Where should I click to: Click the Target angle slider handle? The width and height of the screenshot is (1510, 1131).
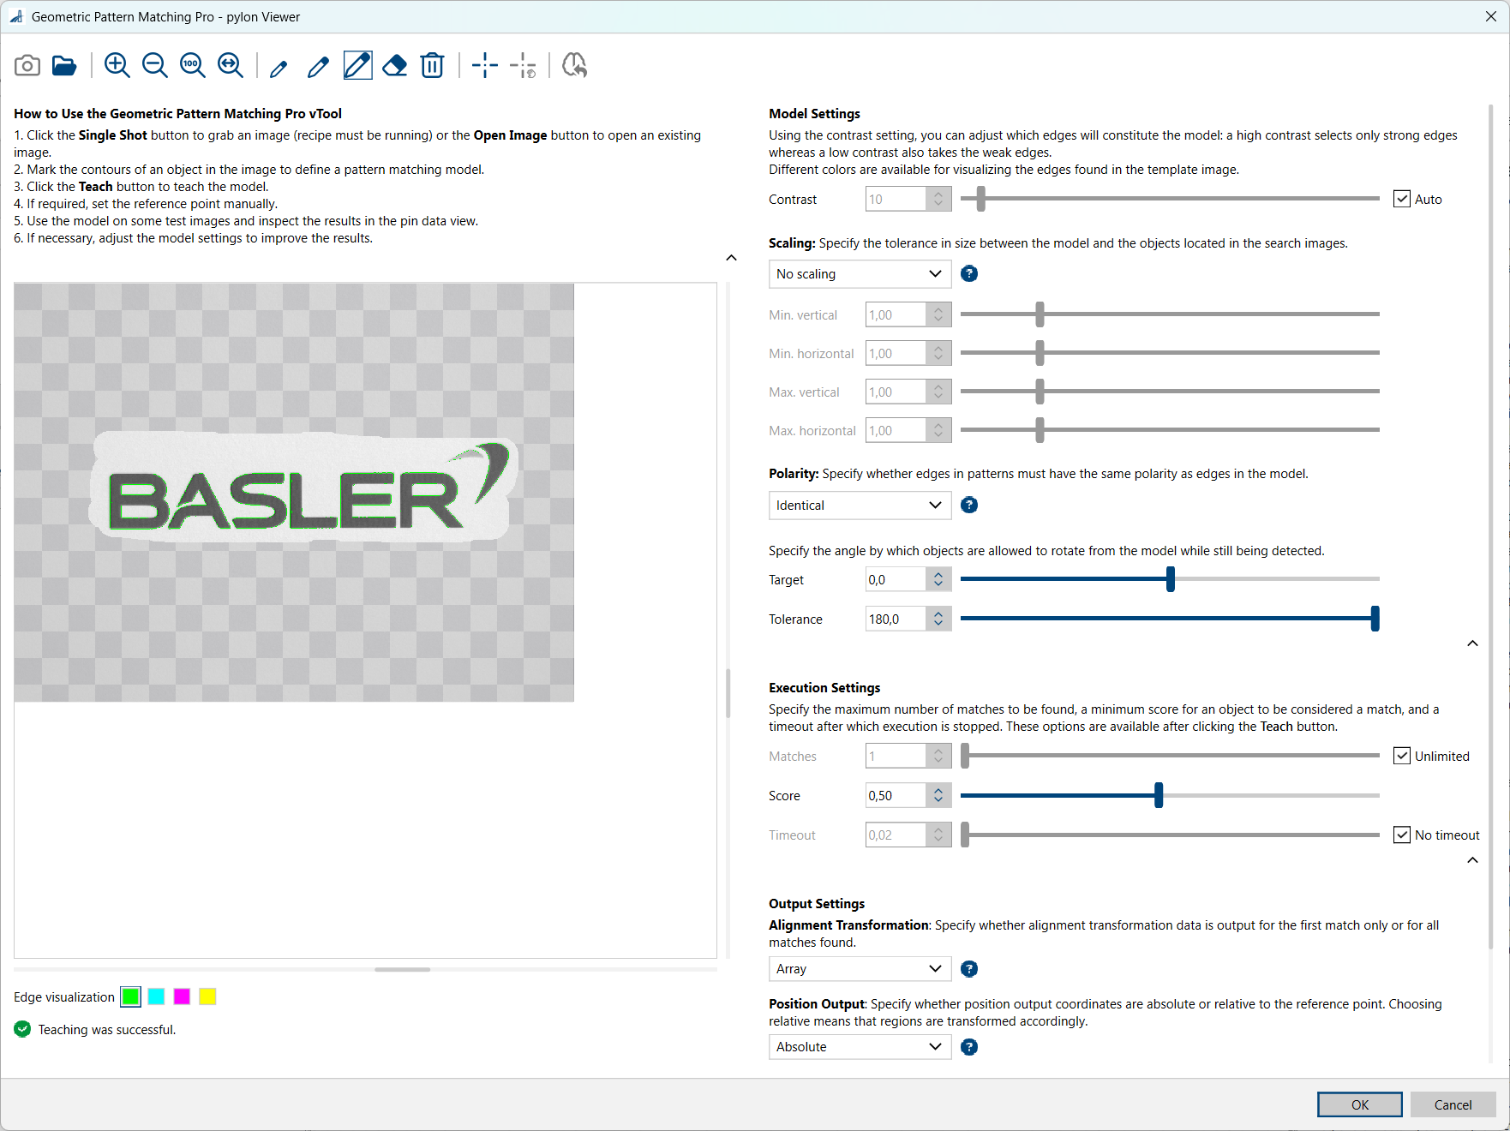click(1171, 579)
